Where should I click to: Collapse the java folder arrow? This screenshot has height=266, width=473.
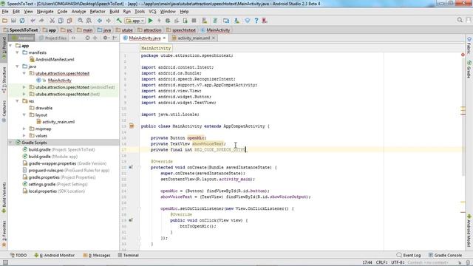18,66
